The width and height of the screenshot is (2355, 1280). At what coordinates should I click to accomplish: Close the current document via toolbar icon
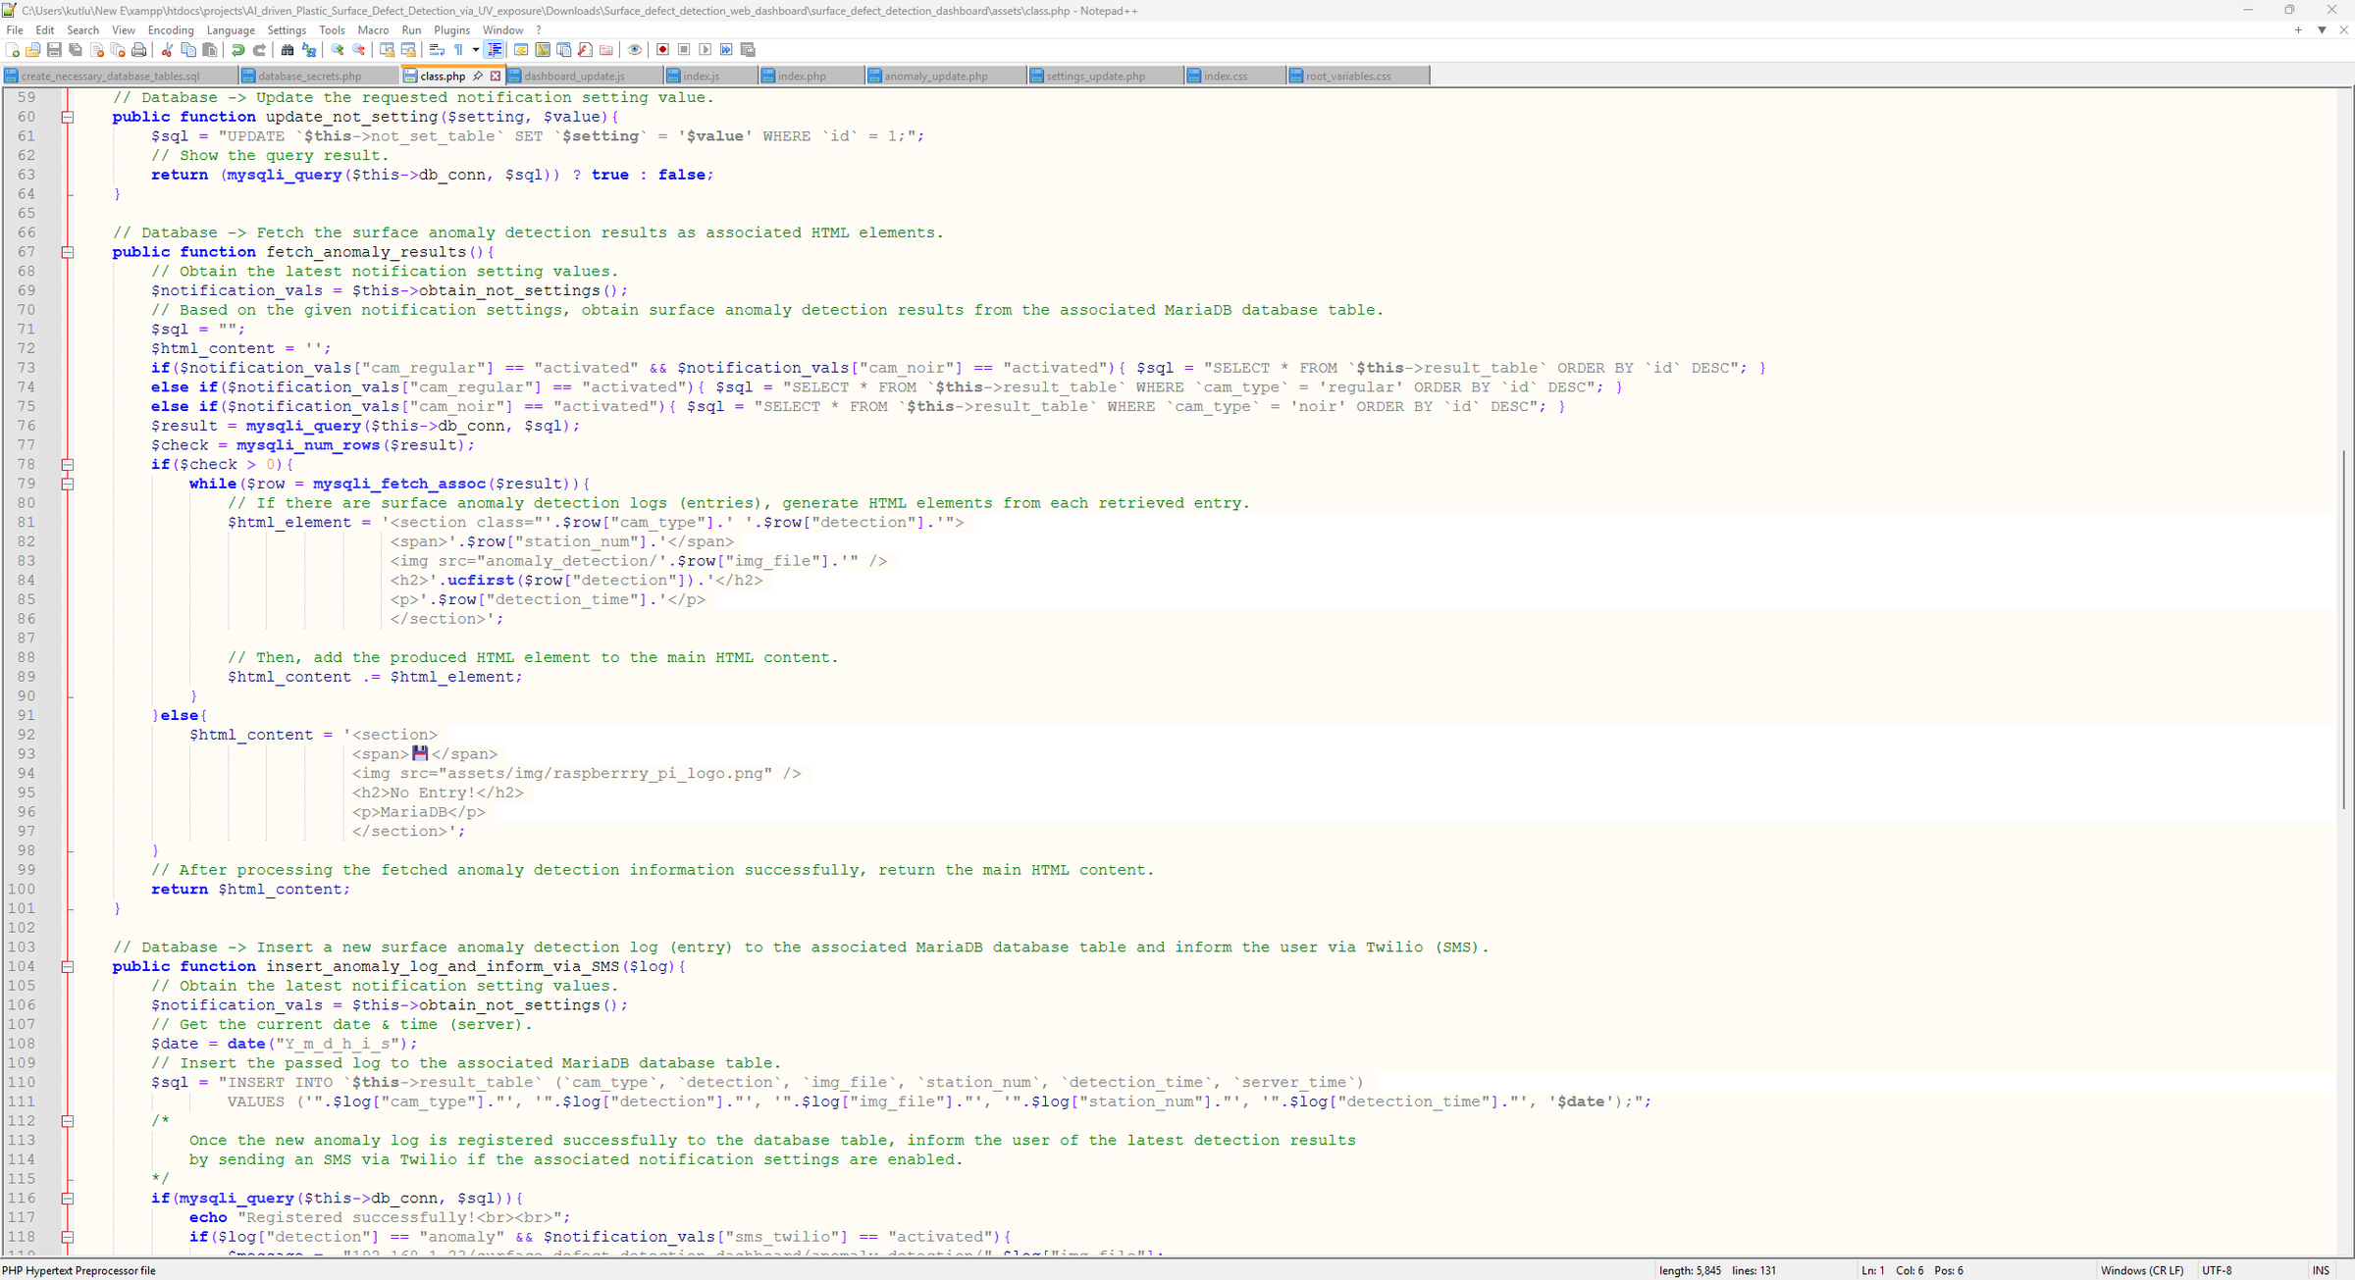pos(97,50)
